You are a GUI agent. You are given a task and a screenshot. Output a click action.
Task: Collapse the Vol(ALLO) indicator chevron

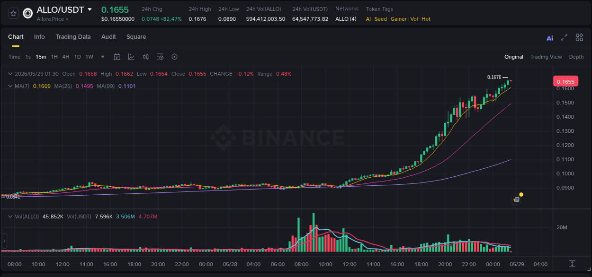tap(10, 216)
